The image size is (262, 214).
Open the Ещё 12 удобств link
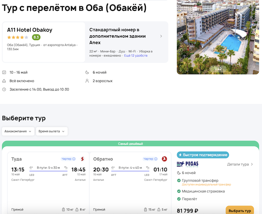tap(136, 56)
